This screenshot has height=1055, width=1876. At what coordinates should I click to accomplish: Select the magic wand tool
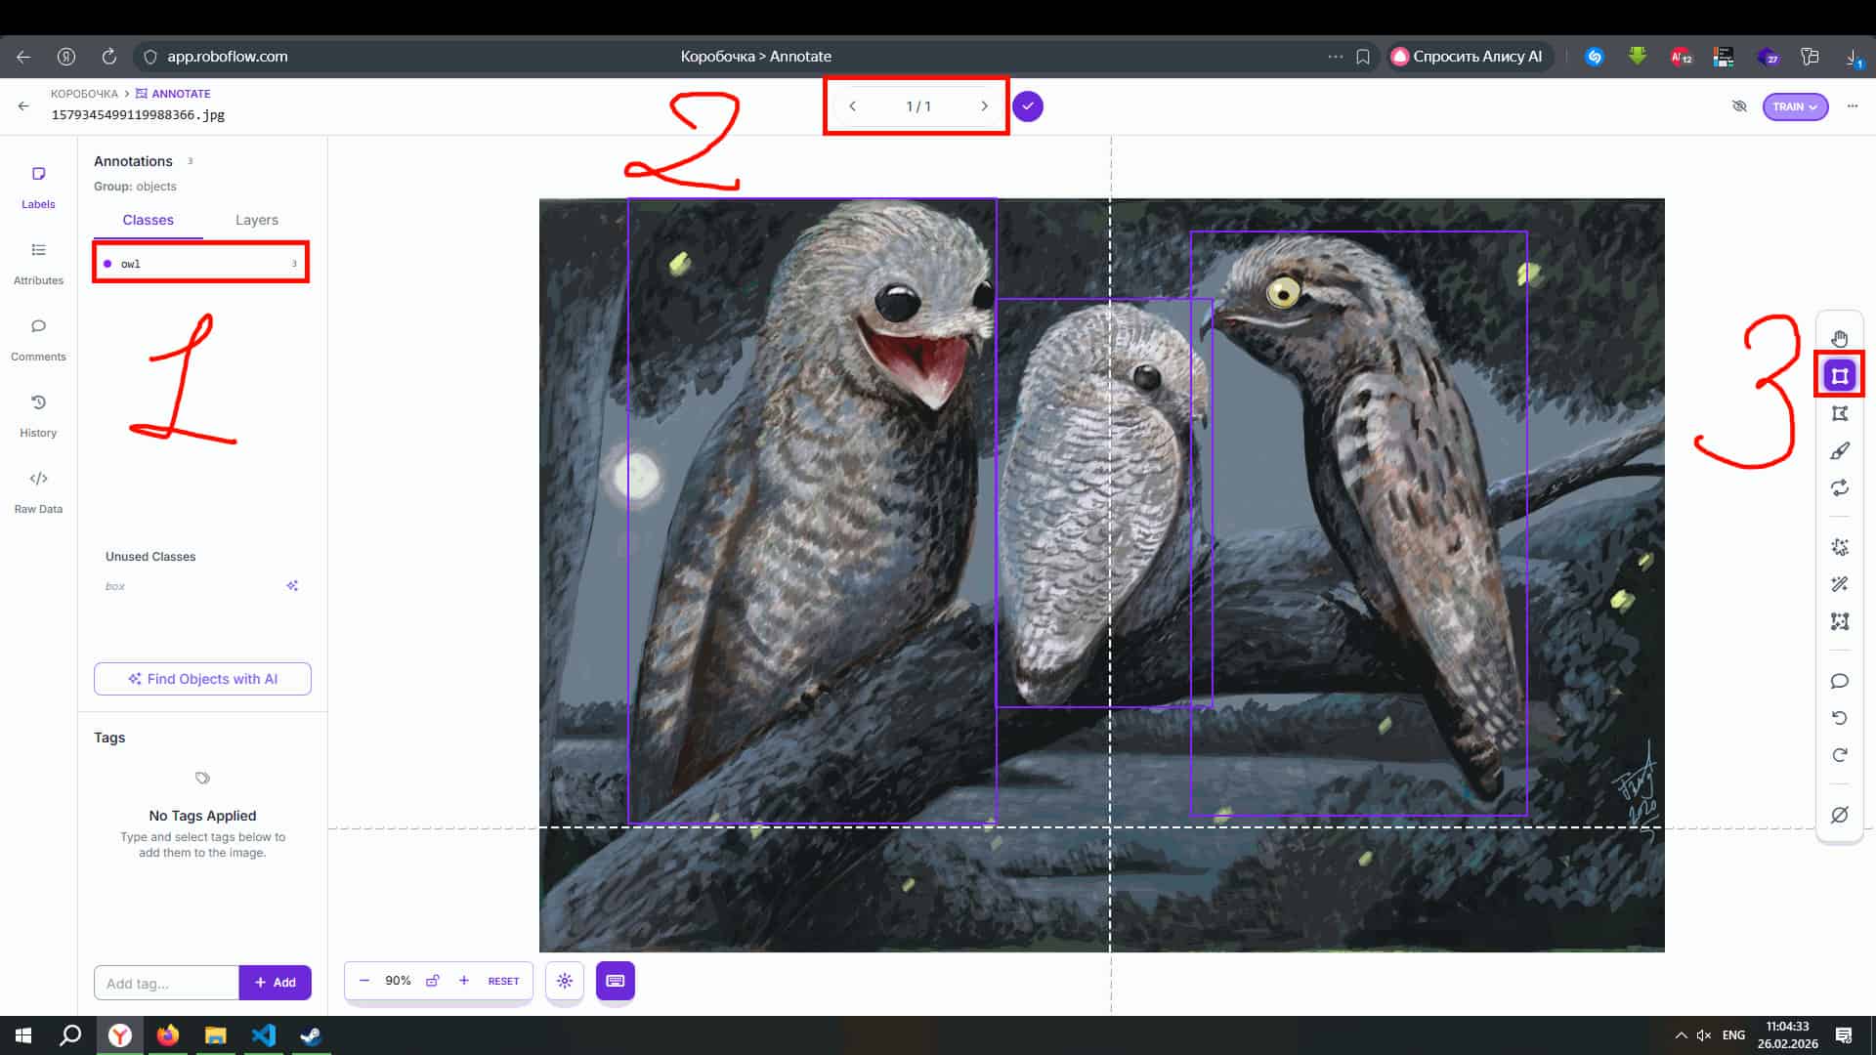coord(1840,584)
